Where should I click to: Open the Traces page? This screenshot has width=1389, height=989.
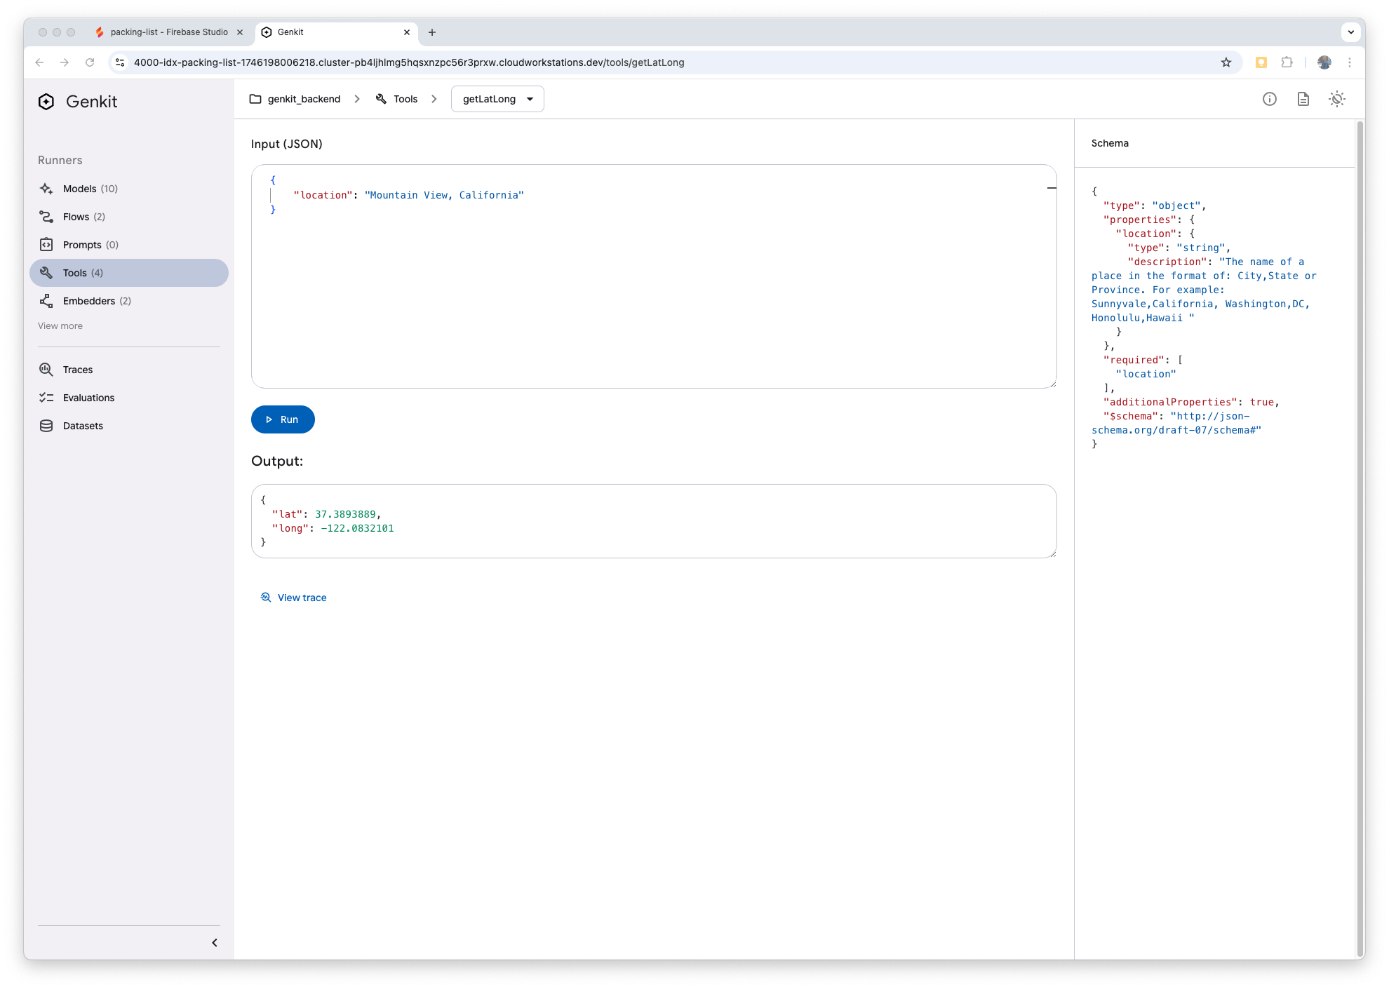point(129,370)
